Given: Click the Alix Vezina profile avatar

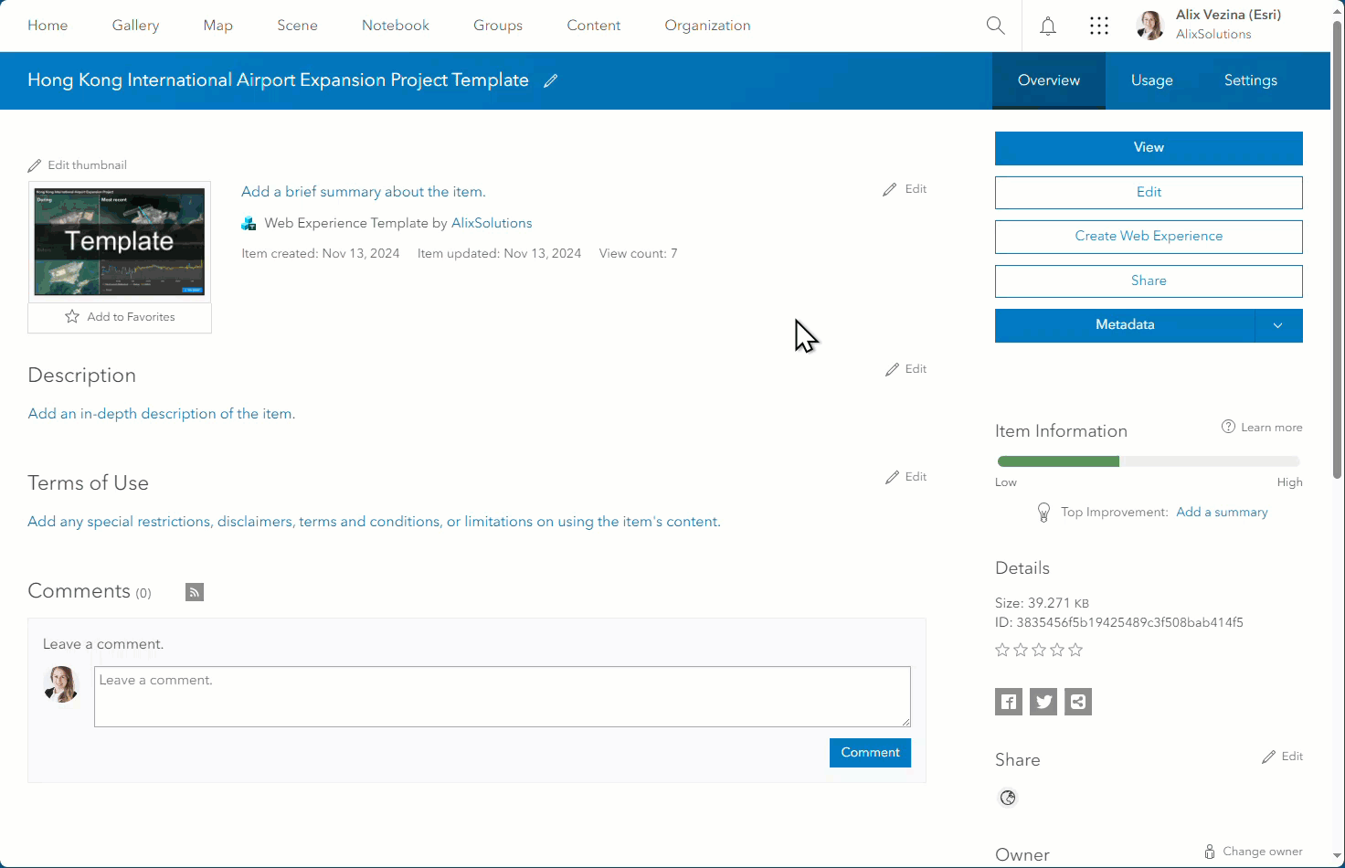Looking at the screenshot, I should 1150,26.
